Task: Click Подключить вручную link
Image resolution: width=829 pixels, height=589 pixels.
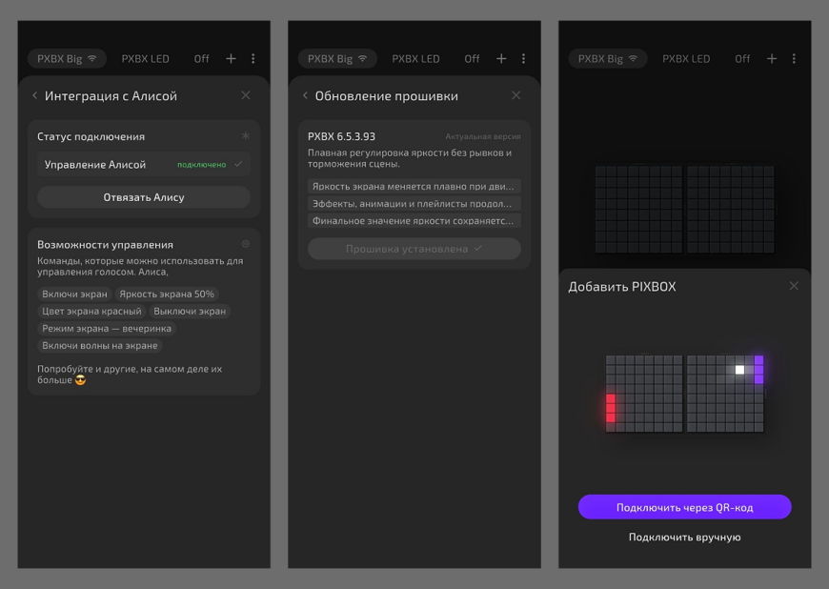Action: pyautogui.click(x=685, y=538)
